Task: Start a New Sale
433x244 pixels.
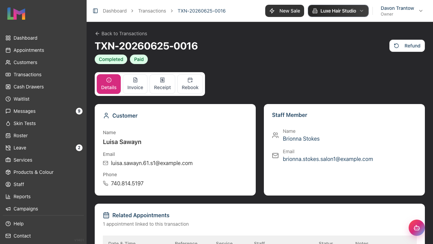Action: point(285,11)
